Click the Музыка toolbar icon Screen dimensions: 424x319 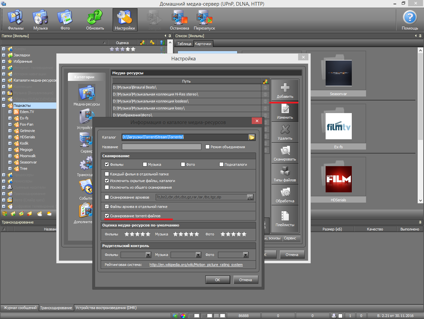pyautogui.click(x=40, y=20)
